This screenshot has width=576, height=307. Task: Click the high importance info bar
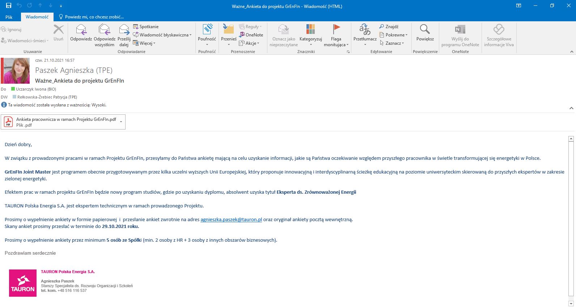(x=54, y=105)
